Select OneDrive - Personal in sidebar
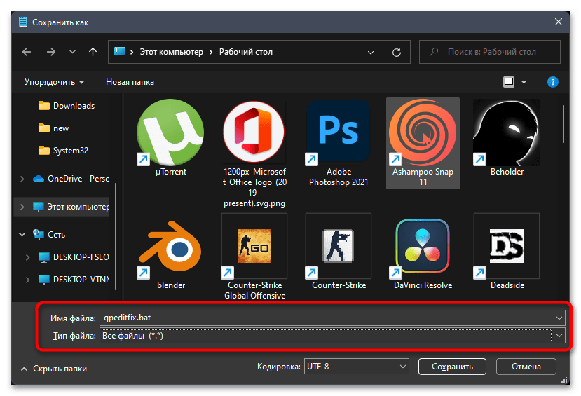The width and height of the screenshot is (581, 396). pyautogui.click(x=71, y=179)
